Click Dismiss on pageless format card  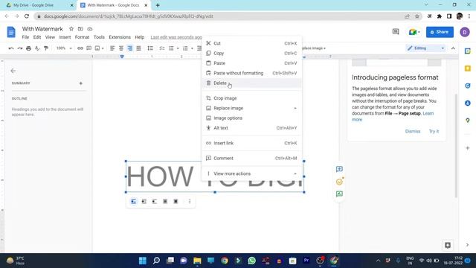413,131
